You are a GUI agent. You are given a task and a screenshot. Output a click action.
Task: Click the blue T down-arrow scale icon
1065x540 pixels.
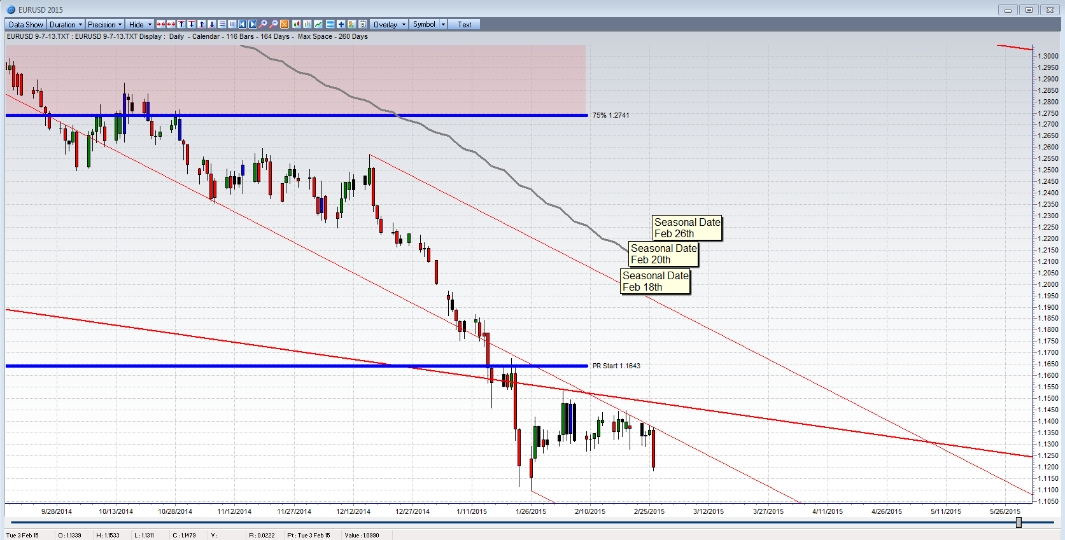click(x=192, y=24)
